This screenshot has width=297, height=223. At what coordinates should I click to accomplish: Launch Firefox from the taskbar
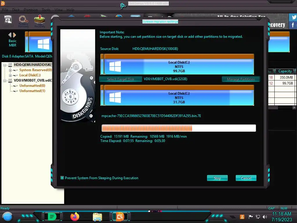point(75,217)
